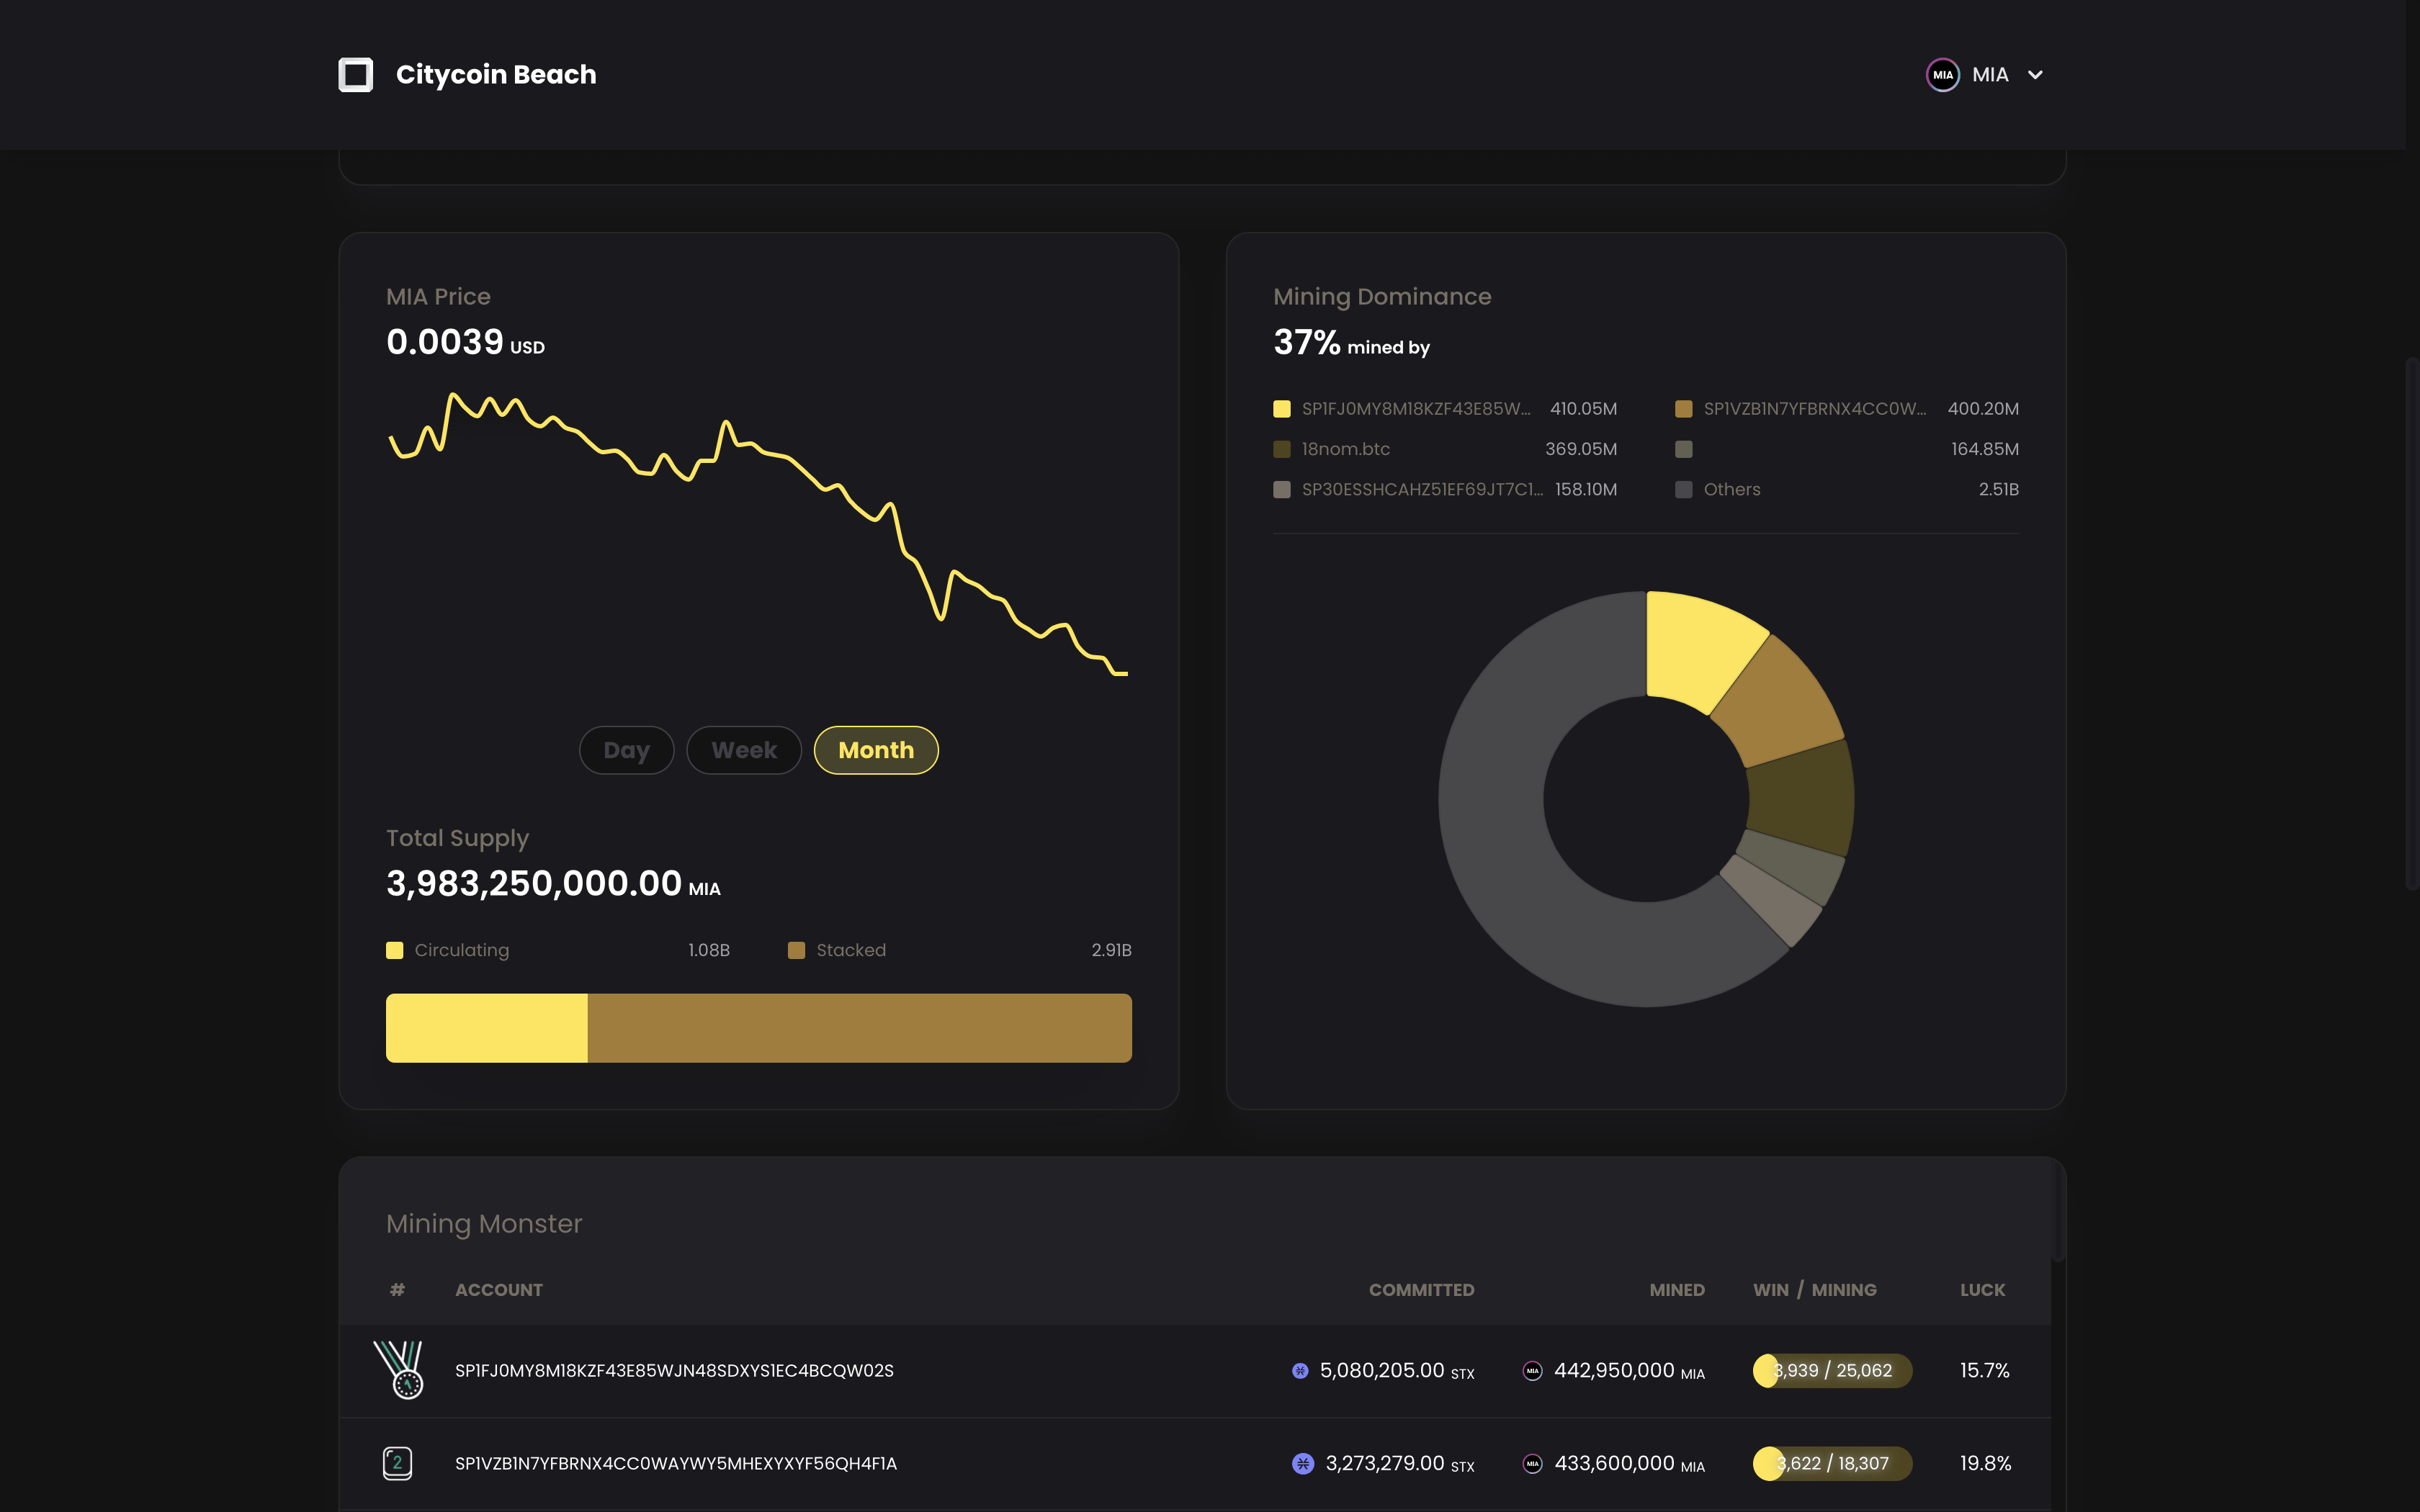
Task: Open account SP1FJ0MY8M18KZF43E85WJN48SDXYS1EC4BCQW02S
Action: (x=674, y=1370)
